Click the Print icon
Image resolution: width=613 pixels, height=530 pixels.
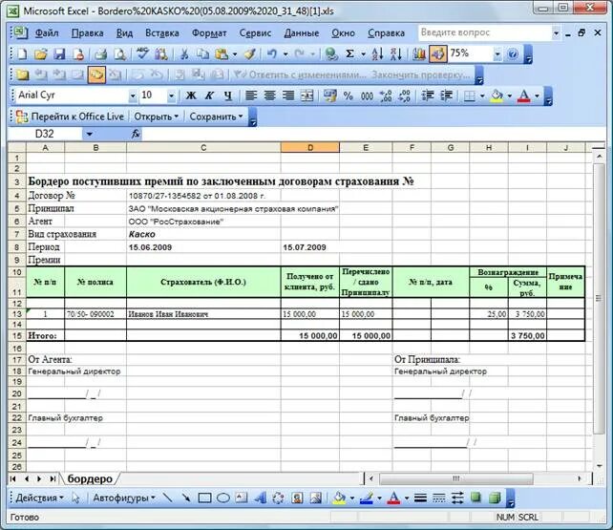coord(100,53)
